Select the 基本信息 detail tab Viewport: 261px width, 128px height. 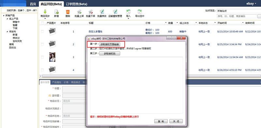[x=45, y=82]
